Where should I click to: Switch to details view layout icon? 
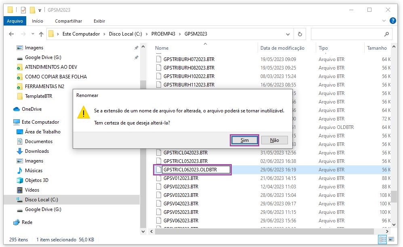point(382,240)
